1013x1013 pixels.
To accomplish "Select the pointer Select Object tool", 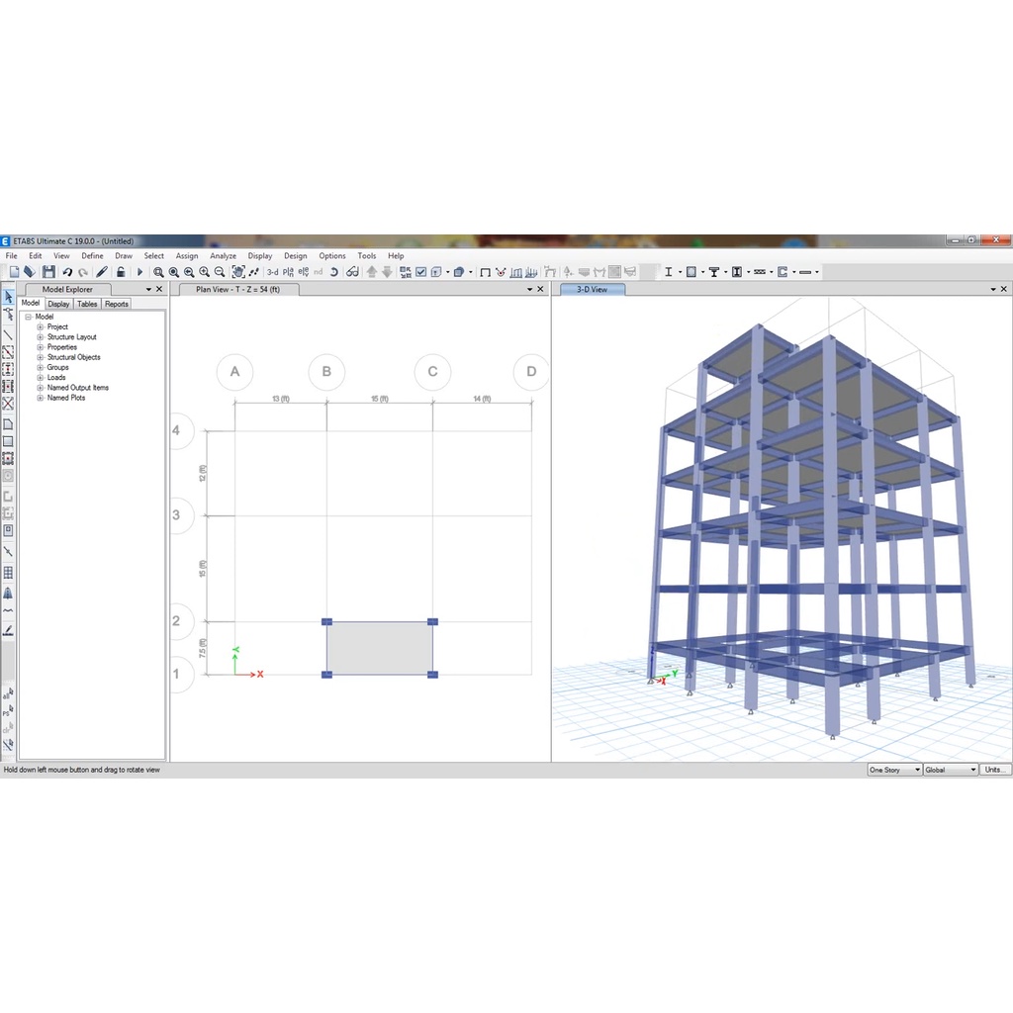I will [8, 298].
